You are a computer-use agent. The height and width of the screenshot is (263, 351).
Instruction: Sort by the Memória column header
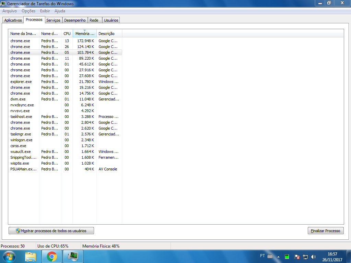coord(85,34)
